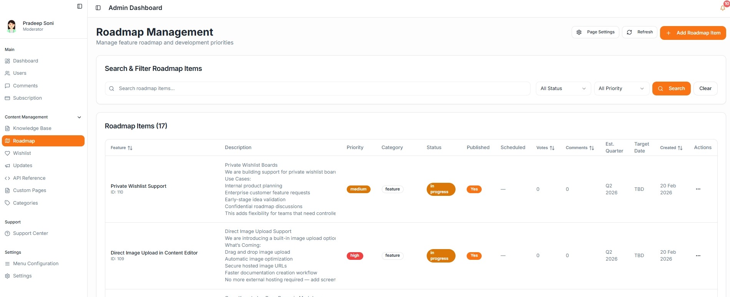Screen dimensions: 730x297
Task: Collapse sidebar with icon above user profile
Action: [x=80, y=6]
